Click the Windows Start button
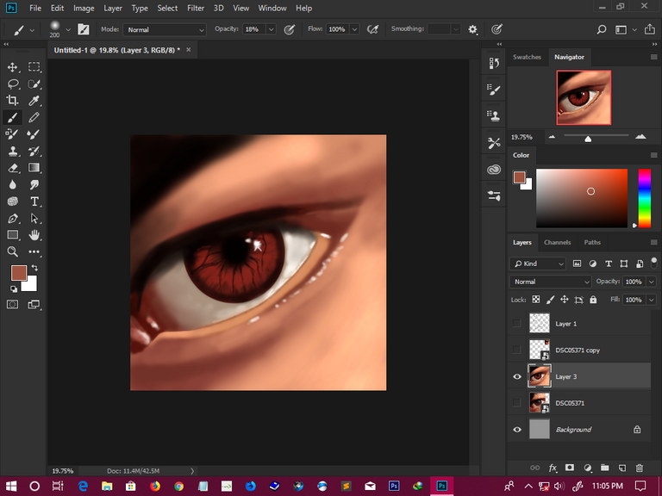This screenshot has width=662, height=496. pyautogui.click(x=10, y=486)
